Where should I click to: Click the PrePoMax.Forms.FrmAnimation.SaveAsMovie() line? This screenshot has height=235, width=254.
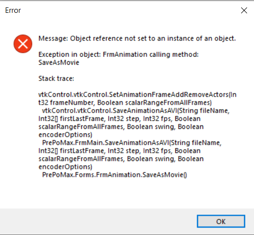coord(114,175)
